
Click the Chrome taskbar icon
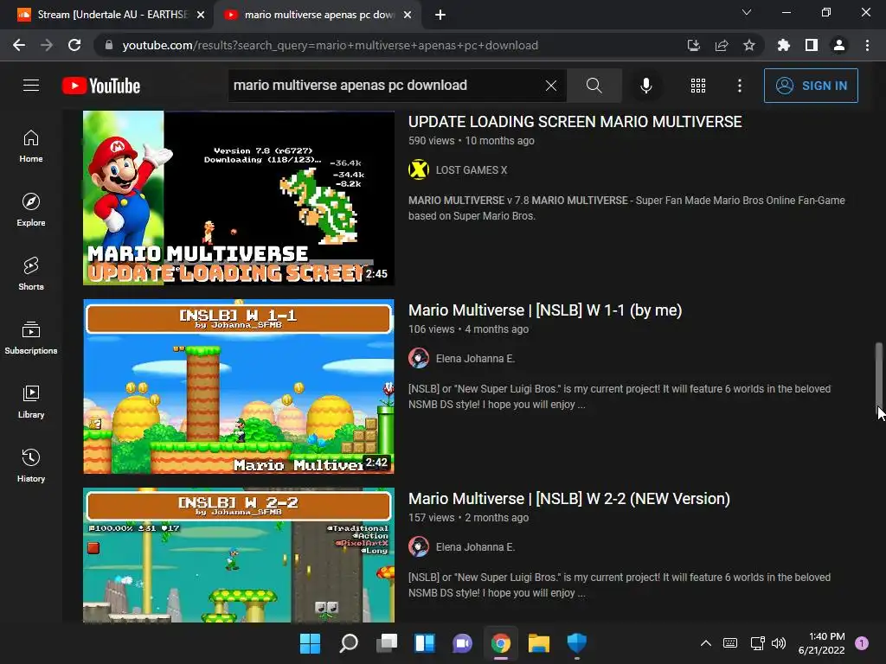[x=501, y=643]
